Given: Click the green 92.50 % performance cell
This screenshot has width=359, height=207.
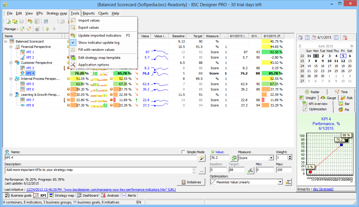Looking at the screenshot, I should click(272, 52).
